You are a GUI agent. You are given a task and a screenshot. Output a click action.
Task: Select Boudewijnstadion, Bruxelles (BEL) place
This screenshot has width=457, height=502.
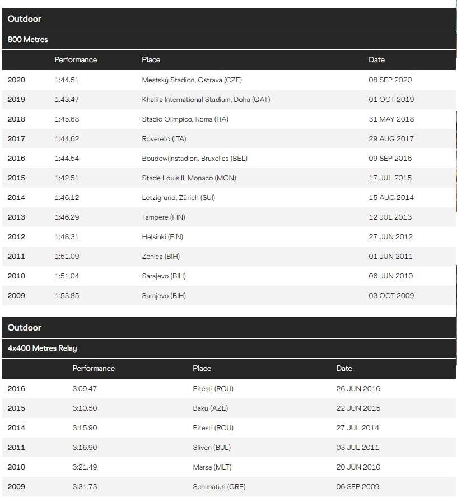click(x=194, y=159)
